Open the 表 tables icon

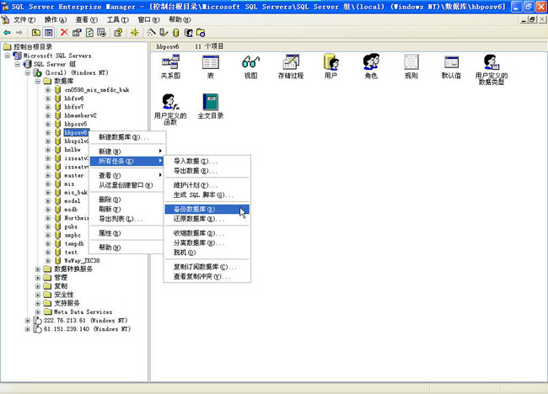[x=211, y=67]
